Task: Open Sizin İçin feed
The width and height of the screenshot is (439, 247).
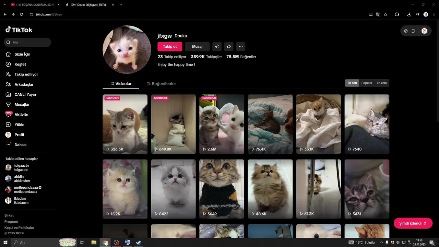Action: (23, 54)
